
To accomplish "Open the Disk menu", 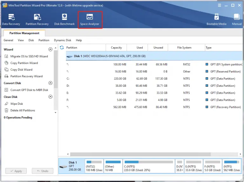I will tap(31, 40).
